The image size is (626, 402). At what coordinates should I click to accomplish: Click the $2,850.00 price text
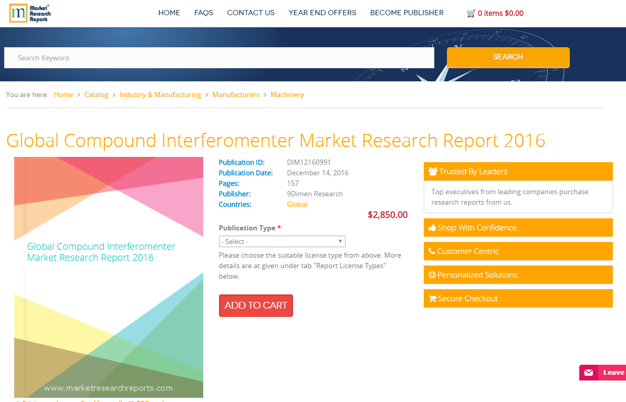tap(387, 215)
